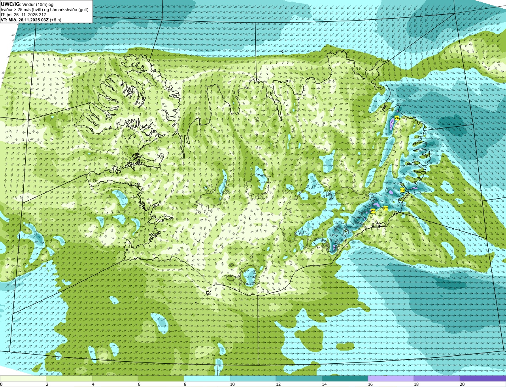
Task: Click the "6" value on the color scale
Action: 139,384
